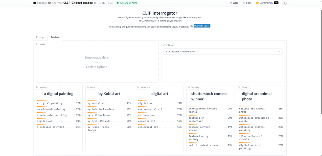The height and width of the screenshot is (156, 322).
Task: Switch to the Prompt tab
Action: tap(40, 37)
